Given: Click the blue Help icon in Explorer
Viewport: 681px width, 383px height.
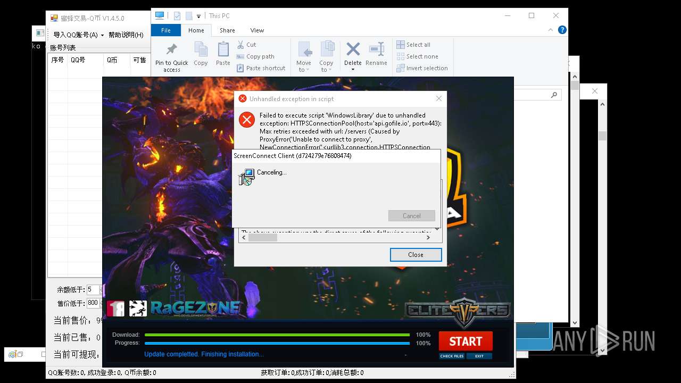Looking at the screenshot, I should click(x=562, y=30).
